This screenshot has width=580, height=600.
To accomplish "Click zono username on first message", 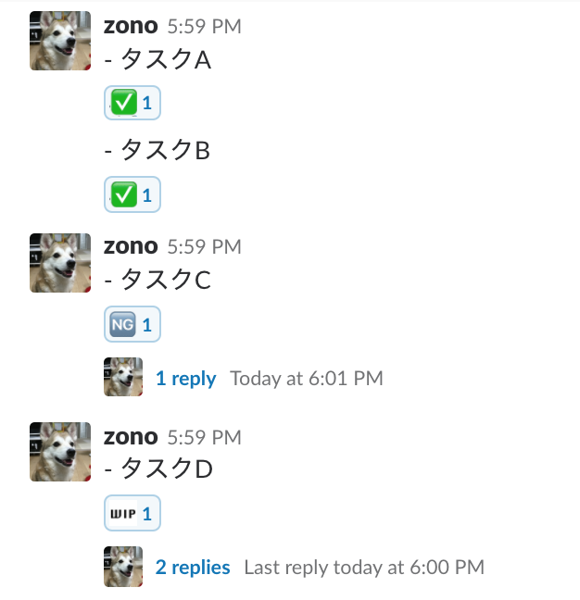I will (x=131, y=26).
